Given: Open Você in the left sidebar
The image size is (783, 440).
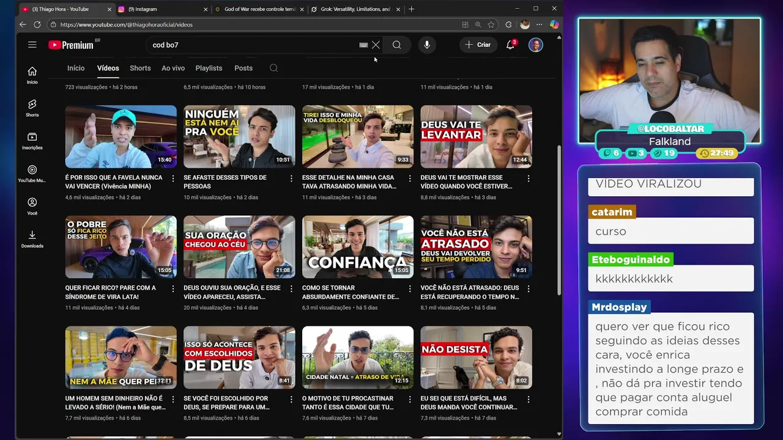Looking at the screenshot, I should point(32,206).
